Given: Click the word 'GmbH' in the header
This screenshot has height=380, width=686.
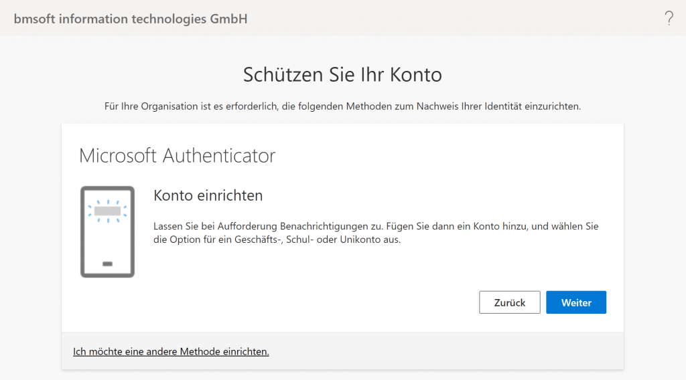Looking at the screenshot, I should click(x=228, y=19).
